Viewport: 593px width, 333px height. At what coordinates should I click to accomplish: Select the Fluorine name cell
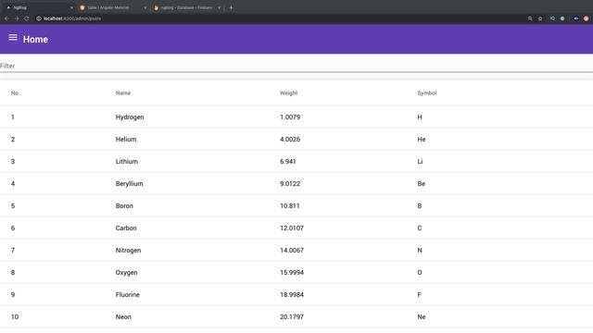(128, 295)
